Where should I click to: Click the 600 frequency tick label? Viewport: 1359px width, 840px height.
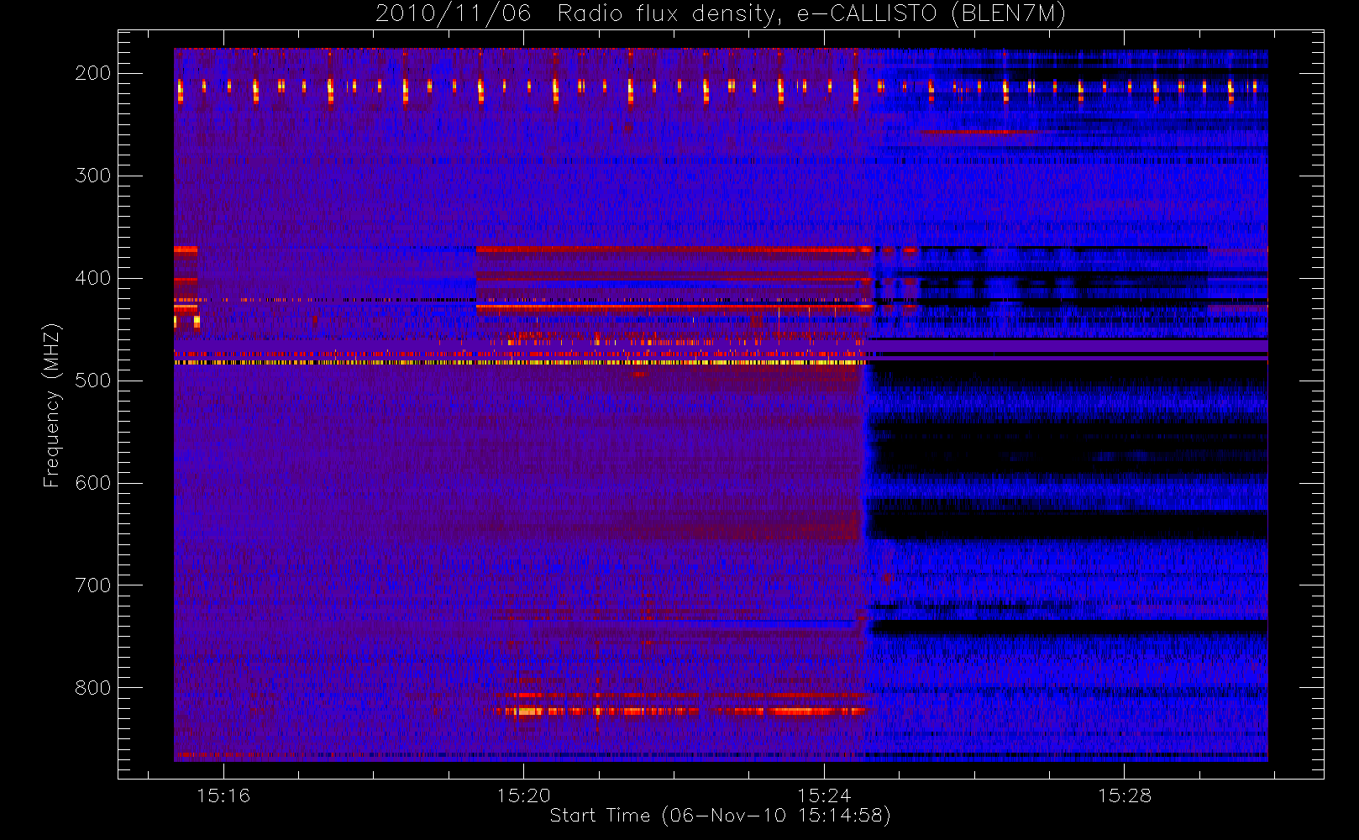[x=92, y=483]
